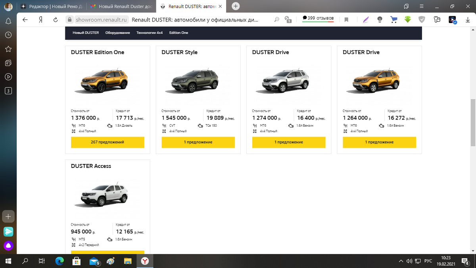Click showroom.renault.ru address field
Image resolution: width=476 pixels, height=268 pixels.
pyautogui.click(x=102, y=19)
